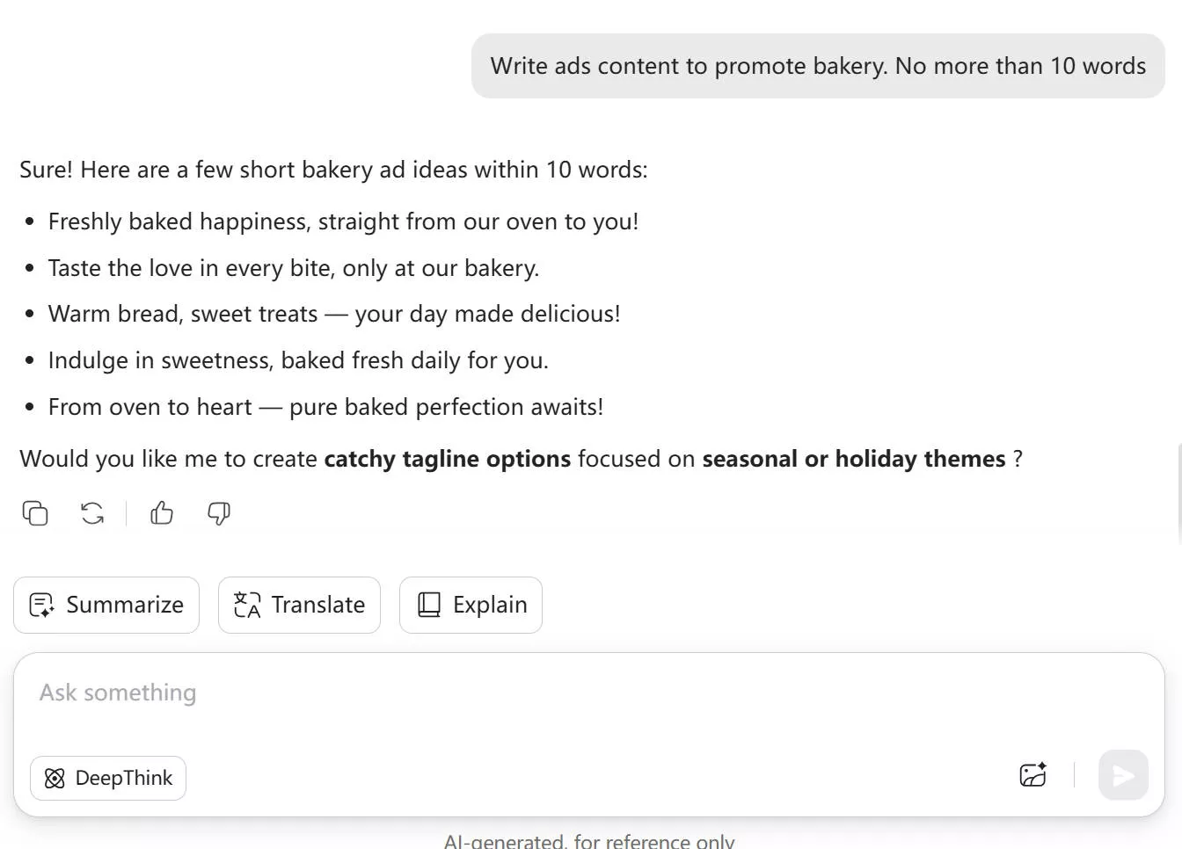Click the "From oven to heart" ad line
Image resolution: width=1182 pixels, height=849 pixels.
(x=325, y=407)
